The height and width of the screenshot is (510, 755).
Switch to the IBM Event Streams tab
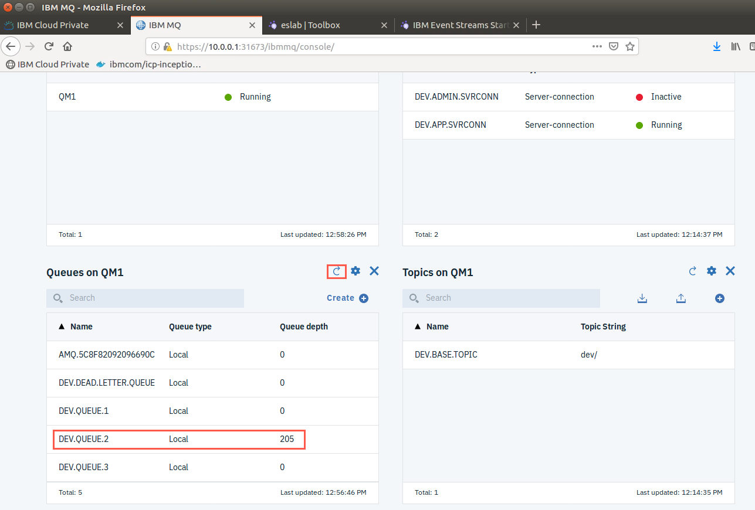460,25
